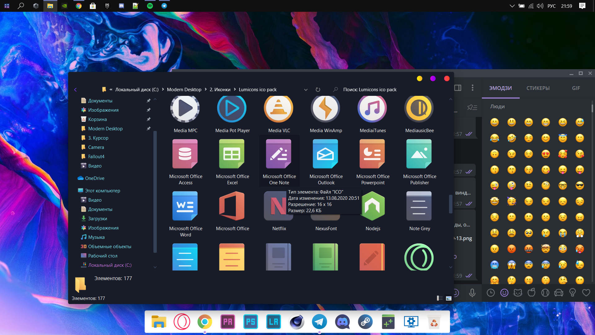The height and width of the screenshot is (335, 595).
Task: Jump to recent emoji category
Action: [x=491, y=293]
